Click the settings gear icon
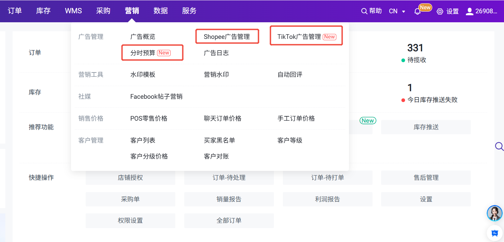 (x=440, y=11)
